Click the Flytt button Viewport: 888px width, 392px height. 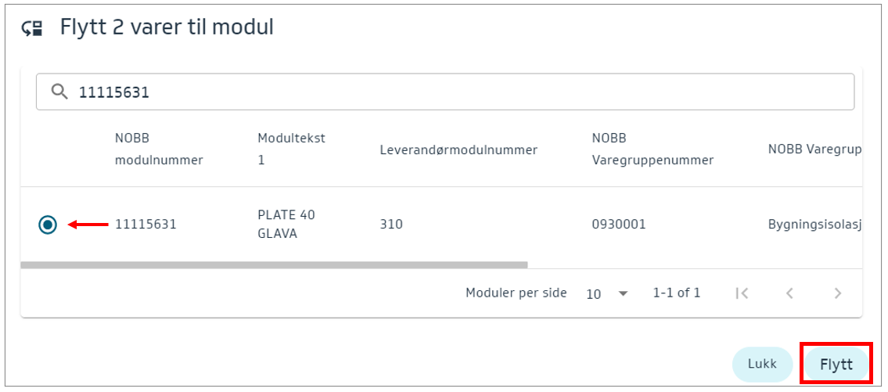point(836,364)
